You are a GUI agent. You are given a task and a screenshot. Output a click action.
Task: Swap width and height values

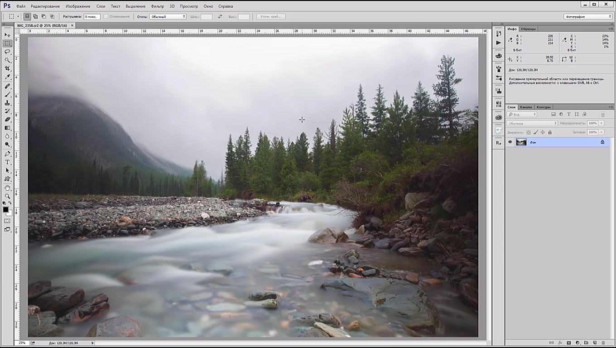(220, 17)
